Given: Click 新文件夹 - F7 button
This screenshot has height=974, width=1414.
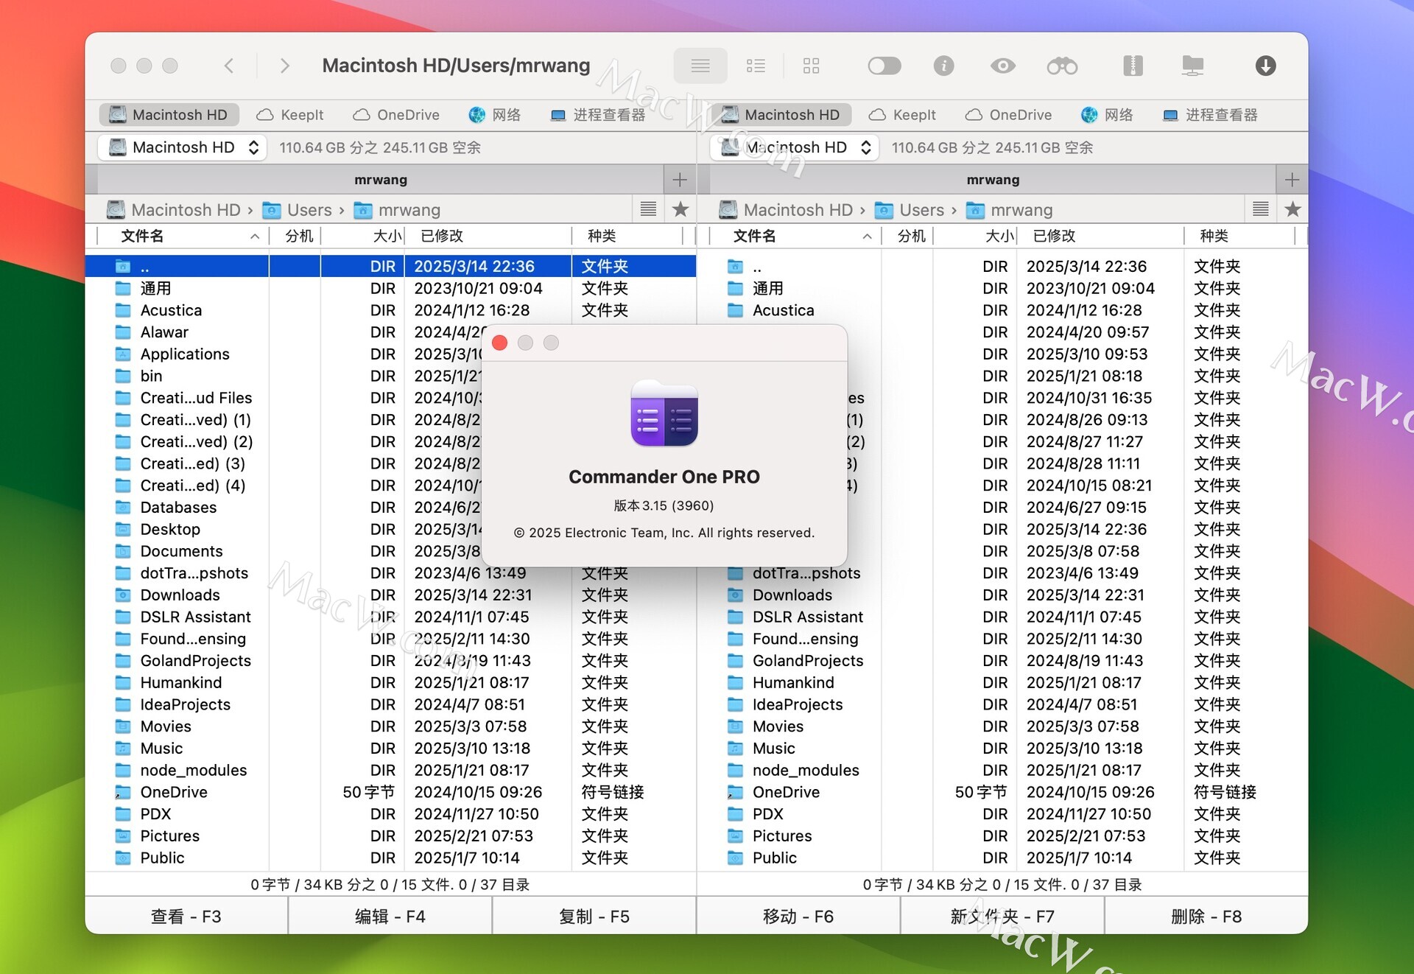Looking at the screenshot, I should coord(1002,916).
